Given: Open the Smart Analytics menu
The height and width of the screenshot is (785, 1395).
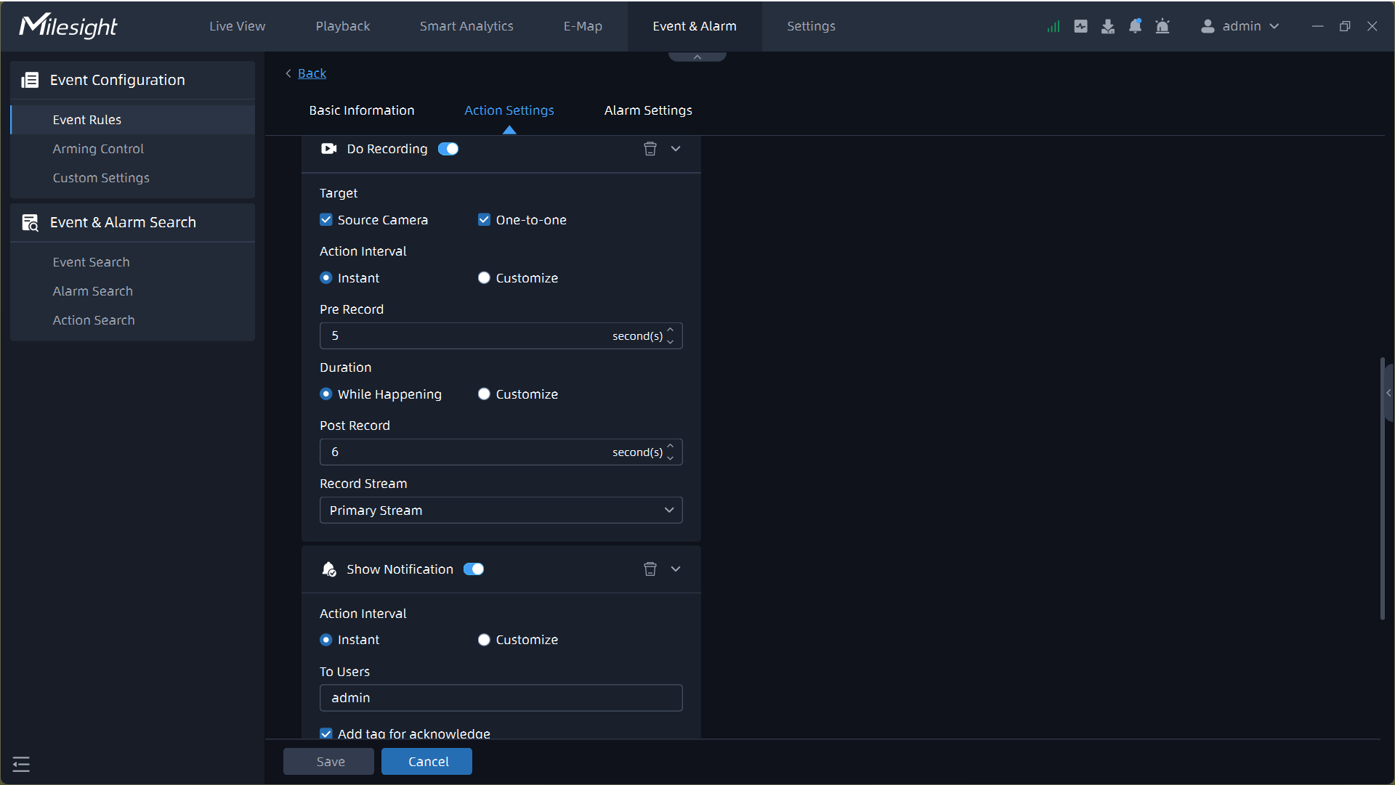Looking at the screenshot, I should (x=466, y=26).
